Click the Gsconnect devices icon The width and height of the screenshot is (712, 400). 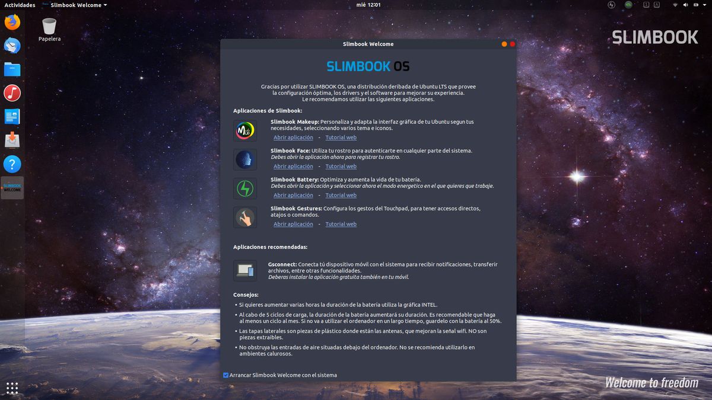[245, 271]
